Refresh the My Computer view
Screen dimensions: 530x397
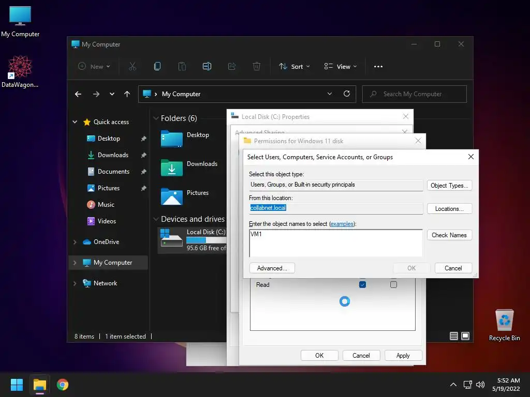pyautogui.click(x=347, y=94)
